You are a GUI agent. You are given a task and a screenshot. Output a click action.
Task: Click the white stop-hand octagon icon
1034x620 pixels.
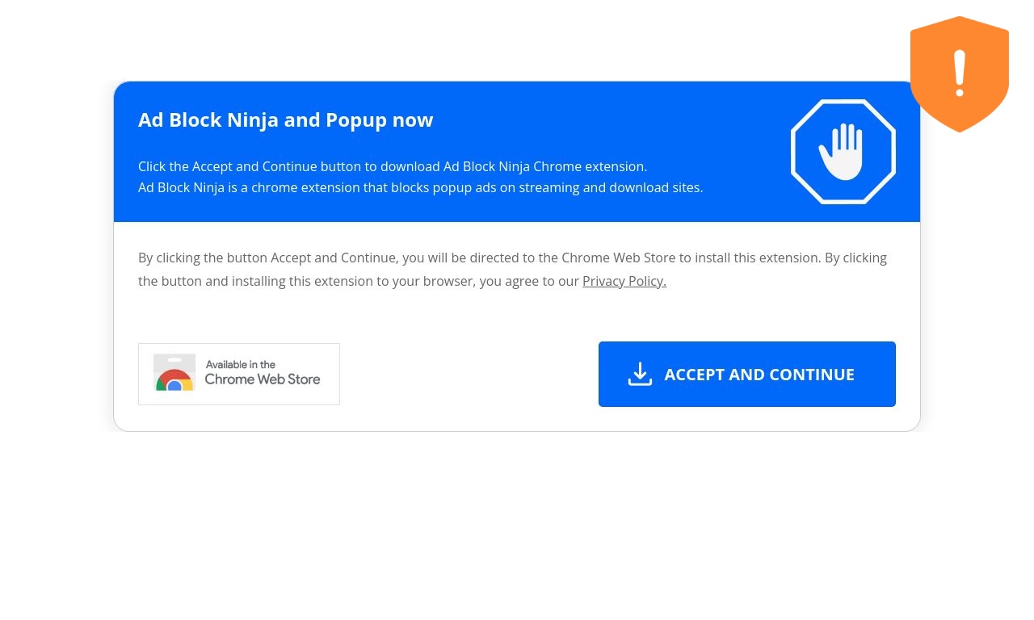(x=843, y=152)
